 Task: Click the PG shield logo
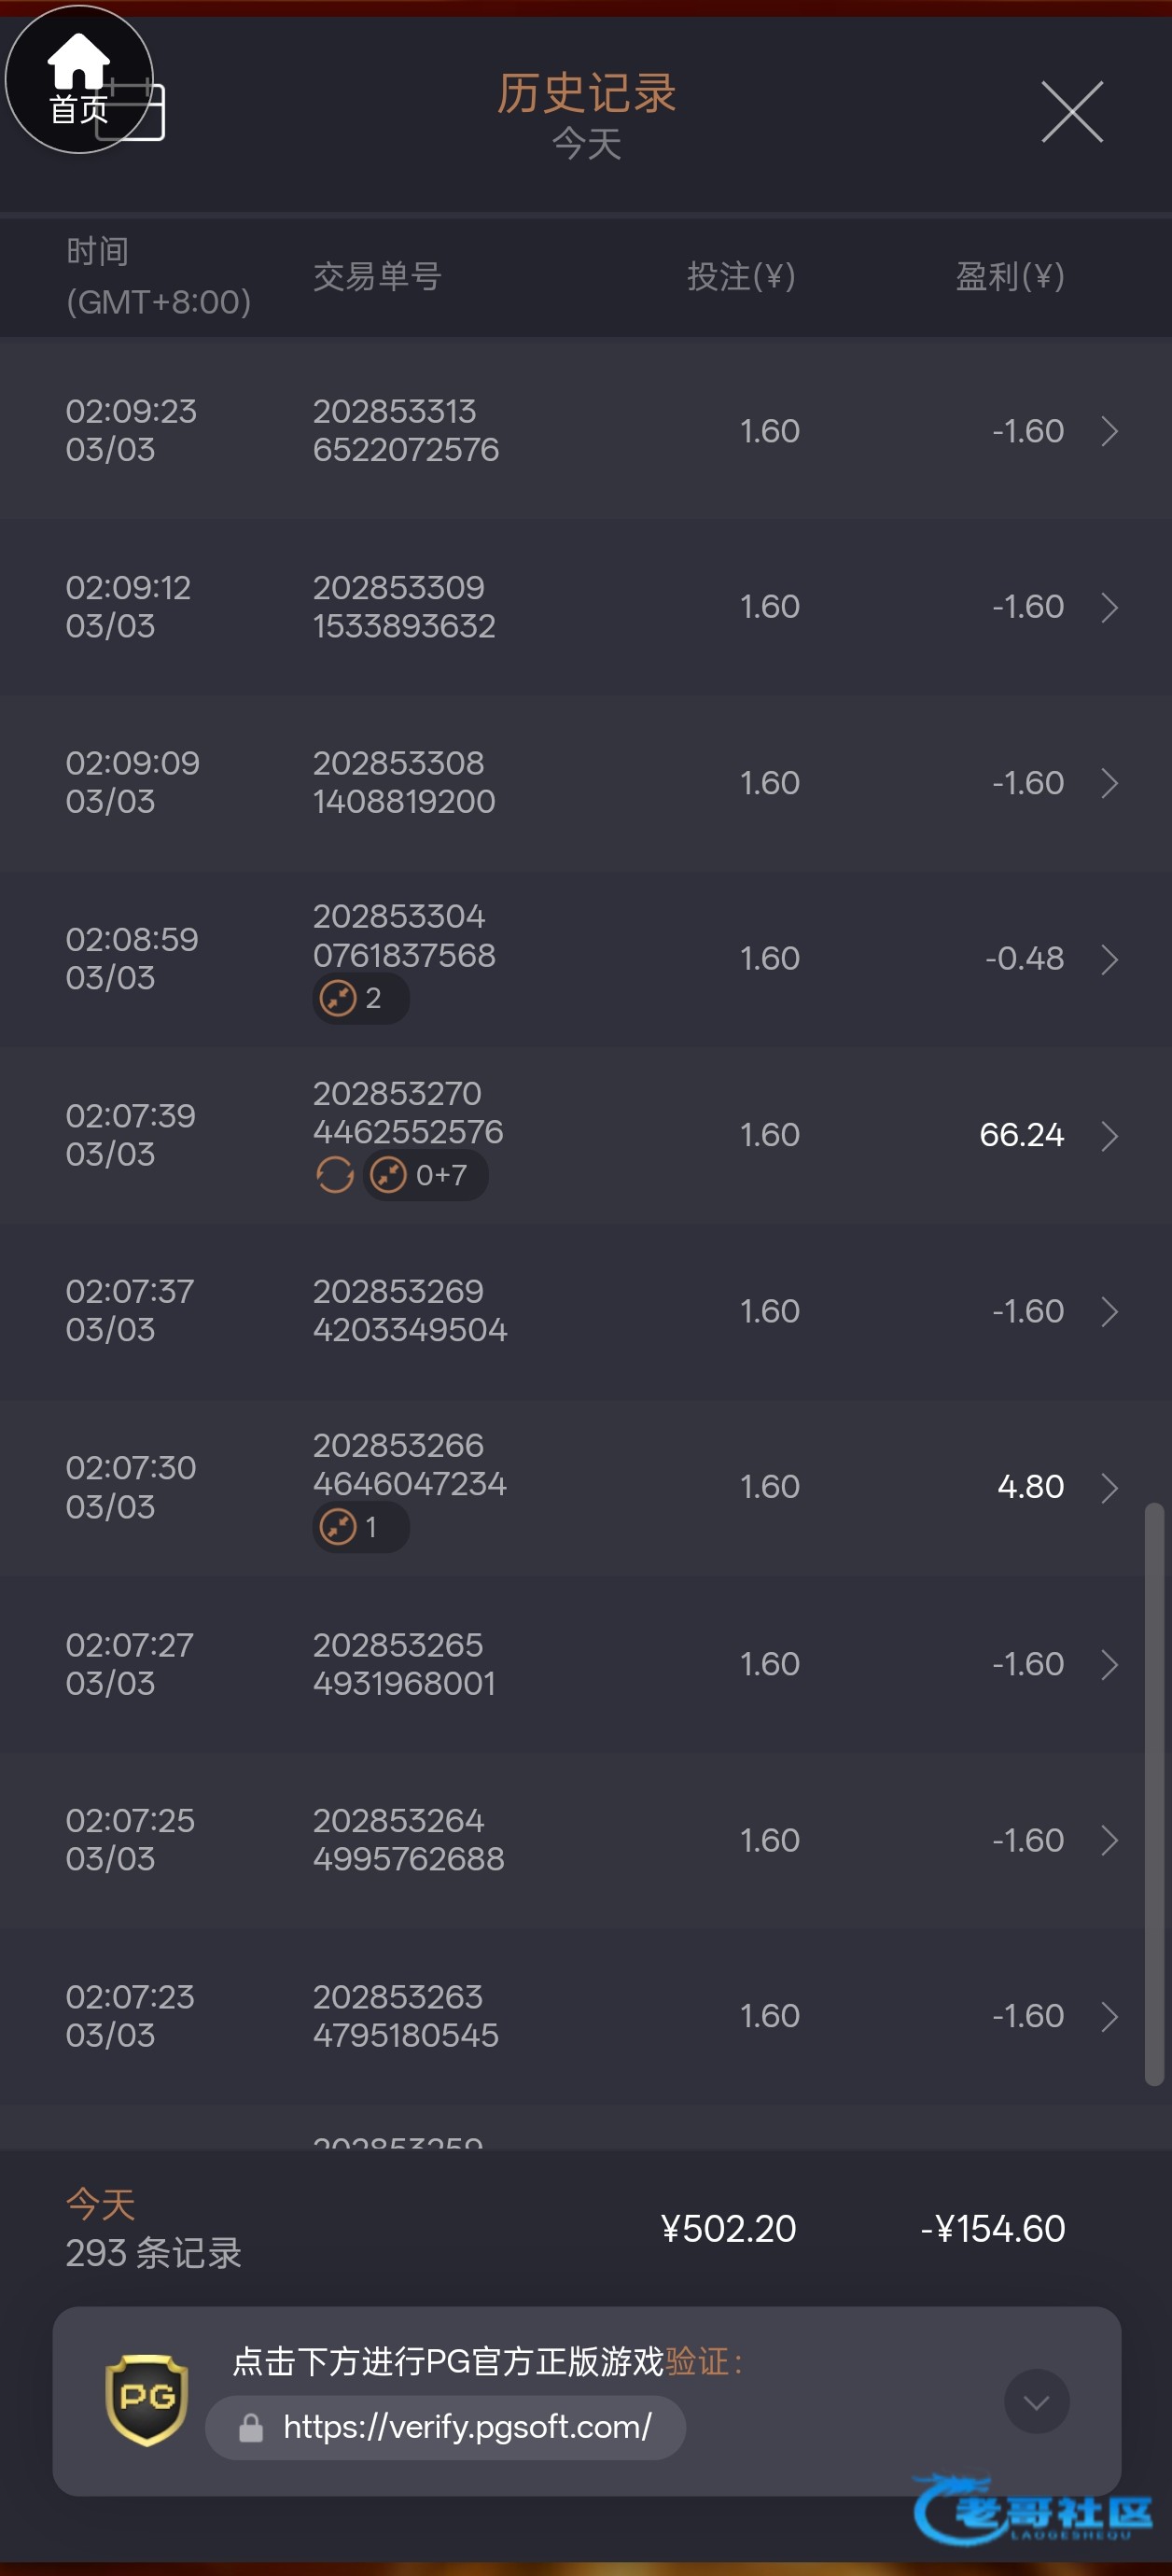[147, 2400]
